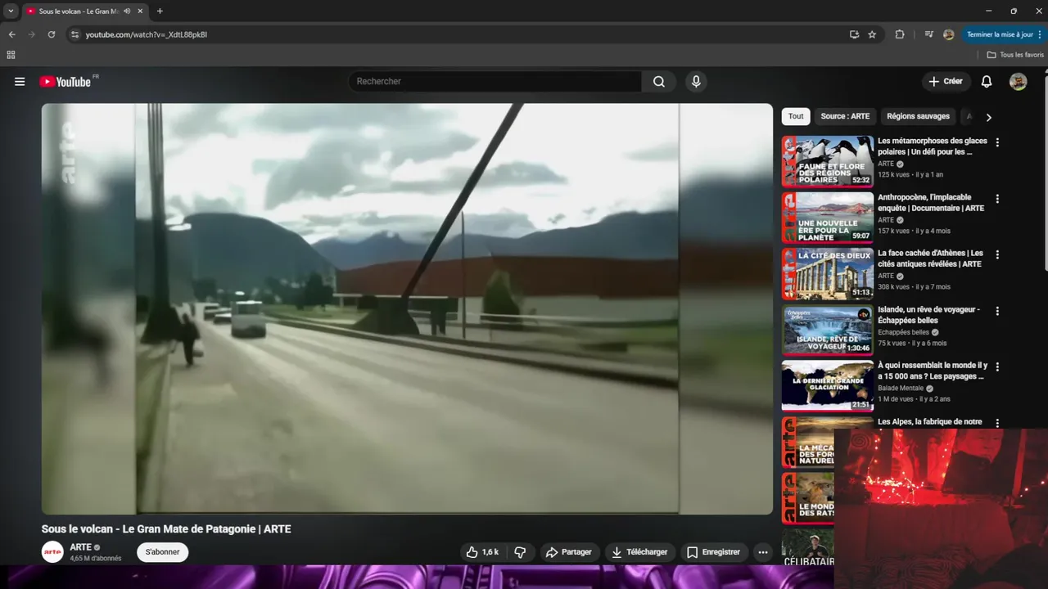Image resolution: width=1048 pixels, height=589 pixels.
Task: Open the YouTube account avatar menu
Action: (1018, 82)
